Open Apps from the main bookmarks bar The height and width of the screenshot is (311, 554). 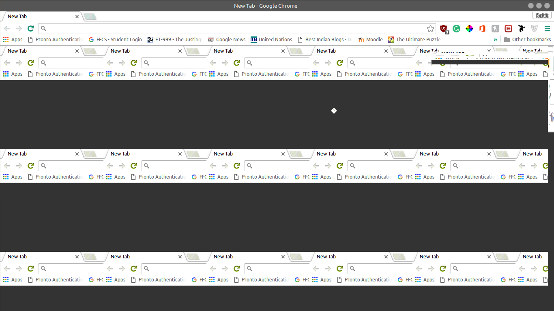(x=13, y=40)
